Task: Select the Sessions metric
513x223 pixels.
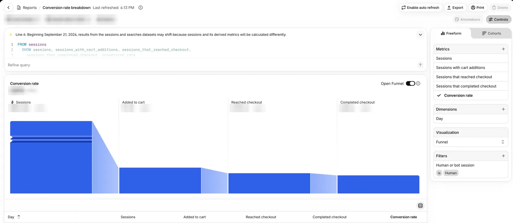Action: tap(471, 58)
